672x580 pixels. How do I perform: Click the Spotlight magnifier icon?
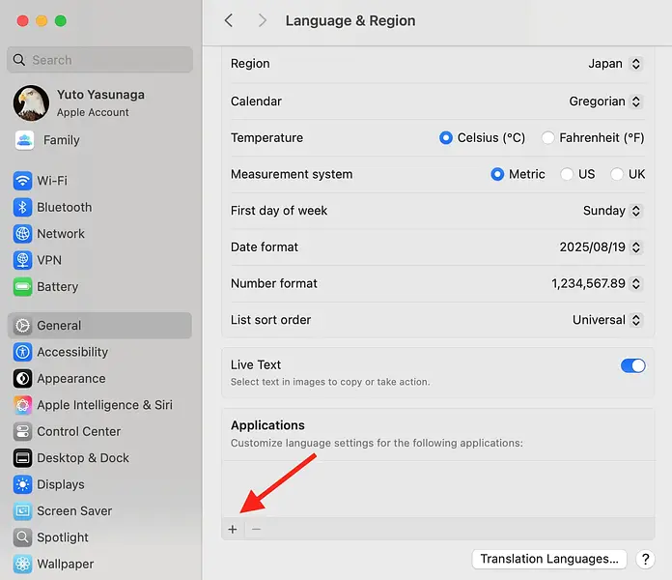point(23,537)
